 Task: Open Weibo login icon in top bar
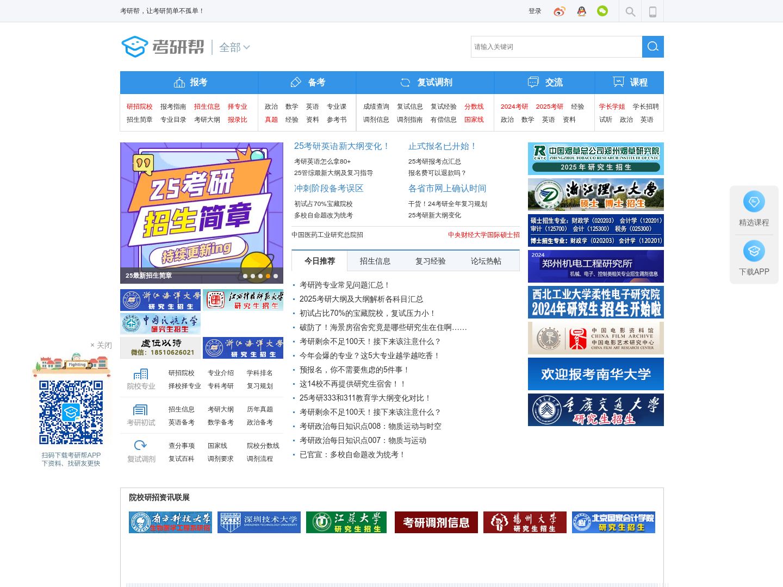pos(560,11)
